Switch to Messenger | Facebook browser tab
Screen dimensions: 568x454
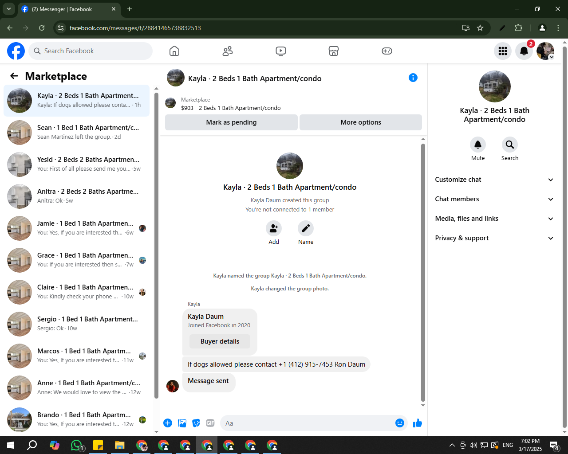pos(69,9)
